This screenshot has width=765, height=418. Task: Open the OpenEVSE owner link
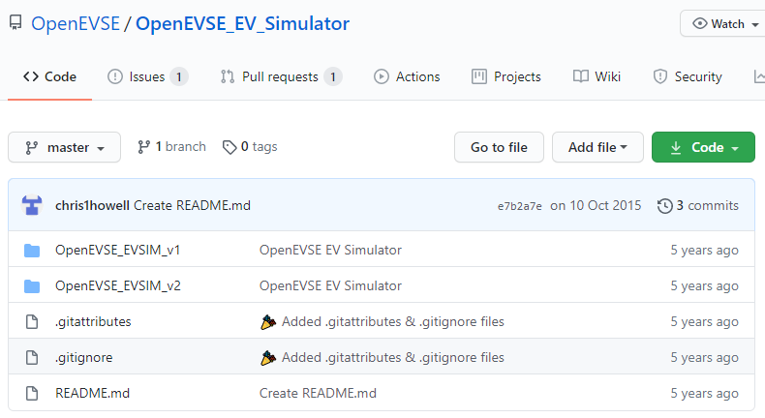[x=76, y=23]
